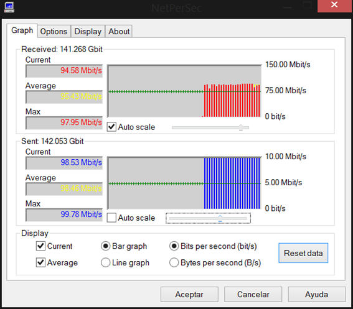Click the NetPerSec app icon in title bar
Image resolution: width=353 pixels, height=309 pixels.
coord(9,7)
